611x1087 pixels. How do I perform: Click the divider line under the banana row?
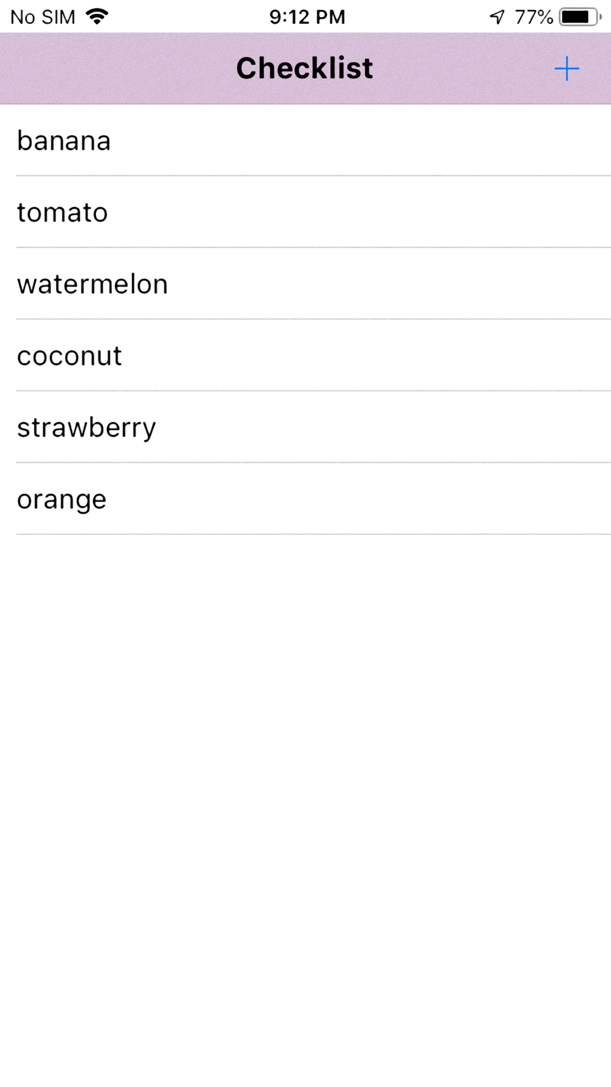(313, 175)
